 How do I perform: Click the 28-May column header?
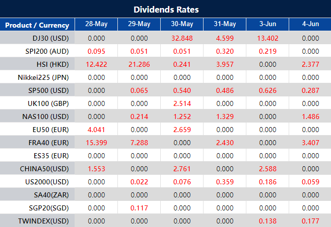pos(96,25)
